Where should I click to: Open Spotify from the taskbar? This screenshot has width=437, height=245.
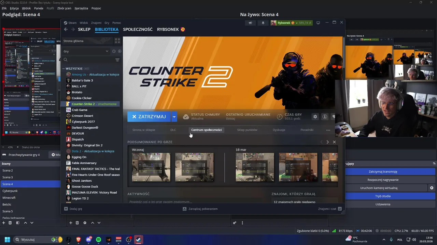99,240
